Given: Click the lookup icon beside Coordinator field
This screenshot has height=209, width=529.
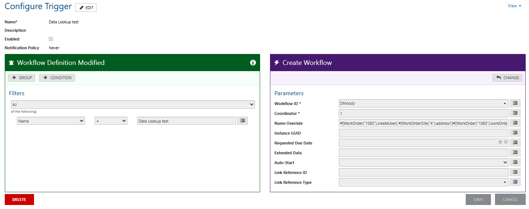Looking at the screenshot, I should pos(515,113).
